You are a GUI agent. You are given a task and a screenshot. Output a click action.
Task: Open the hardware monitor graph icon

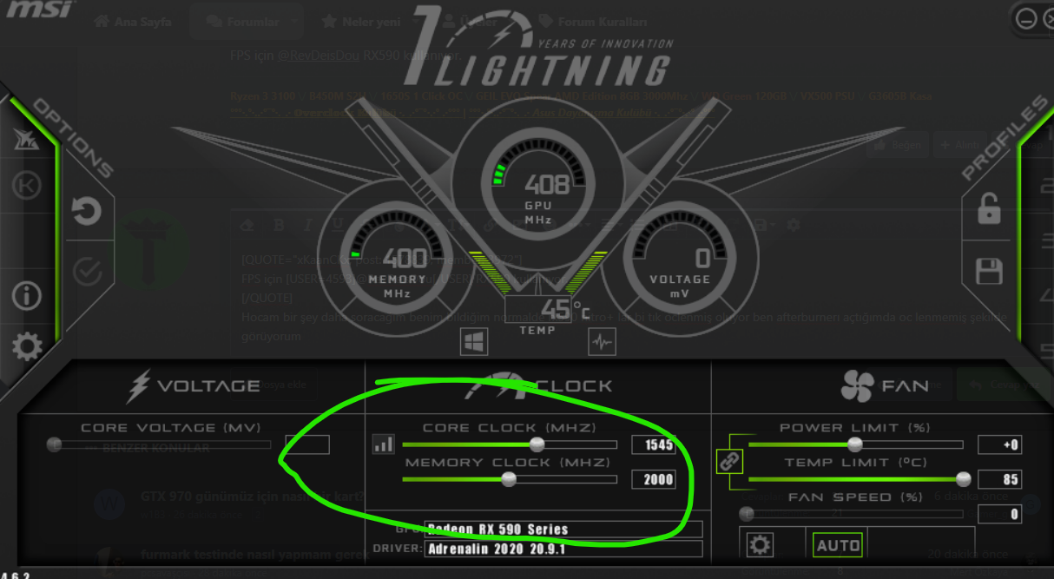(x=601, y=342)
